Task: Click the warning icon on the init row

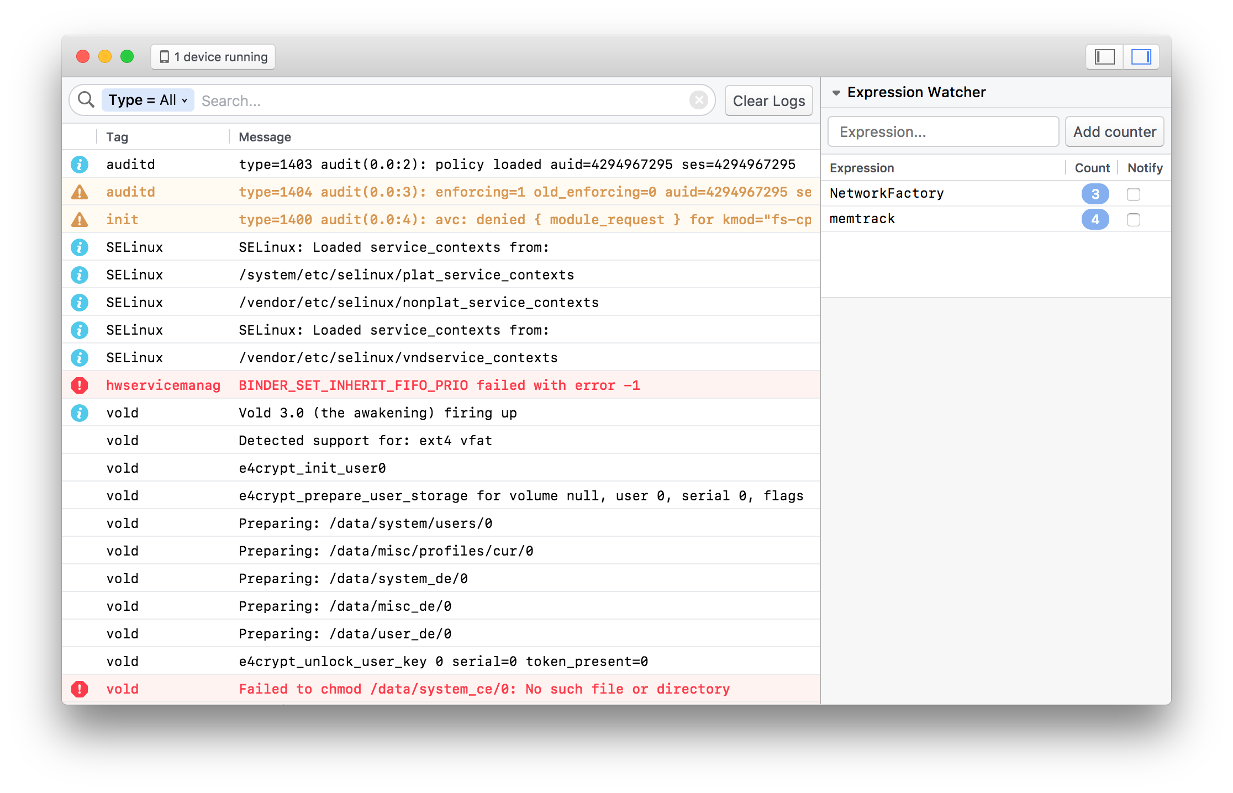Action: tap(80, 219)
